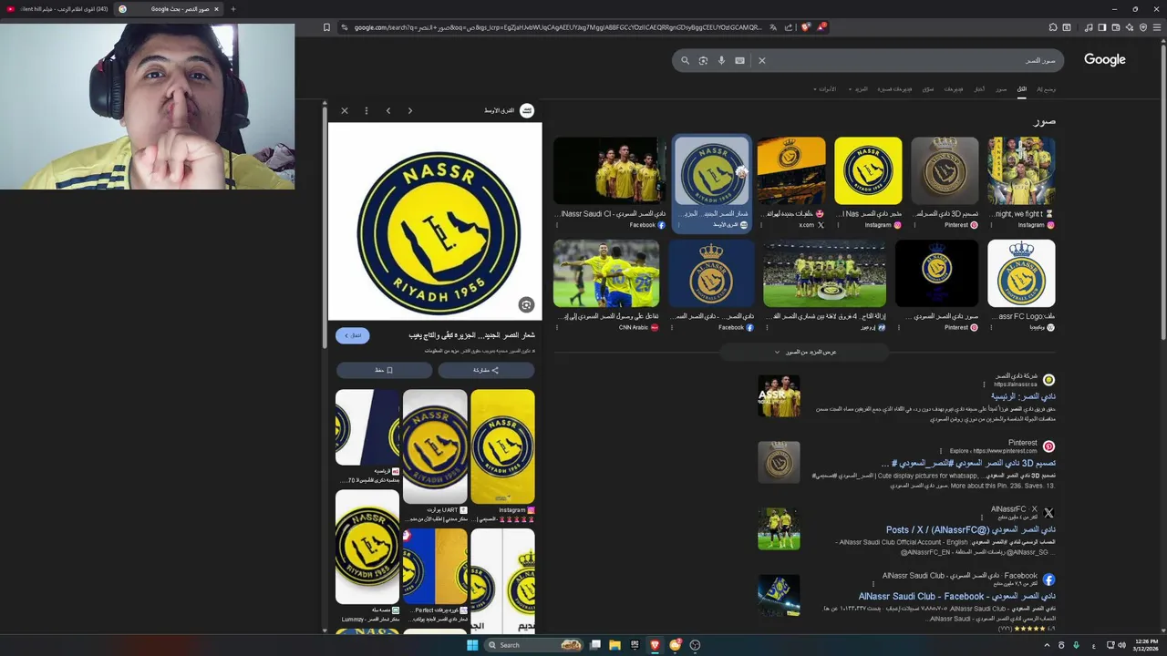Open the Posts / X (@AlNassrFC) result
1167x656 pixels.
coord(971,529)
